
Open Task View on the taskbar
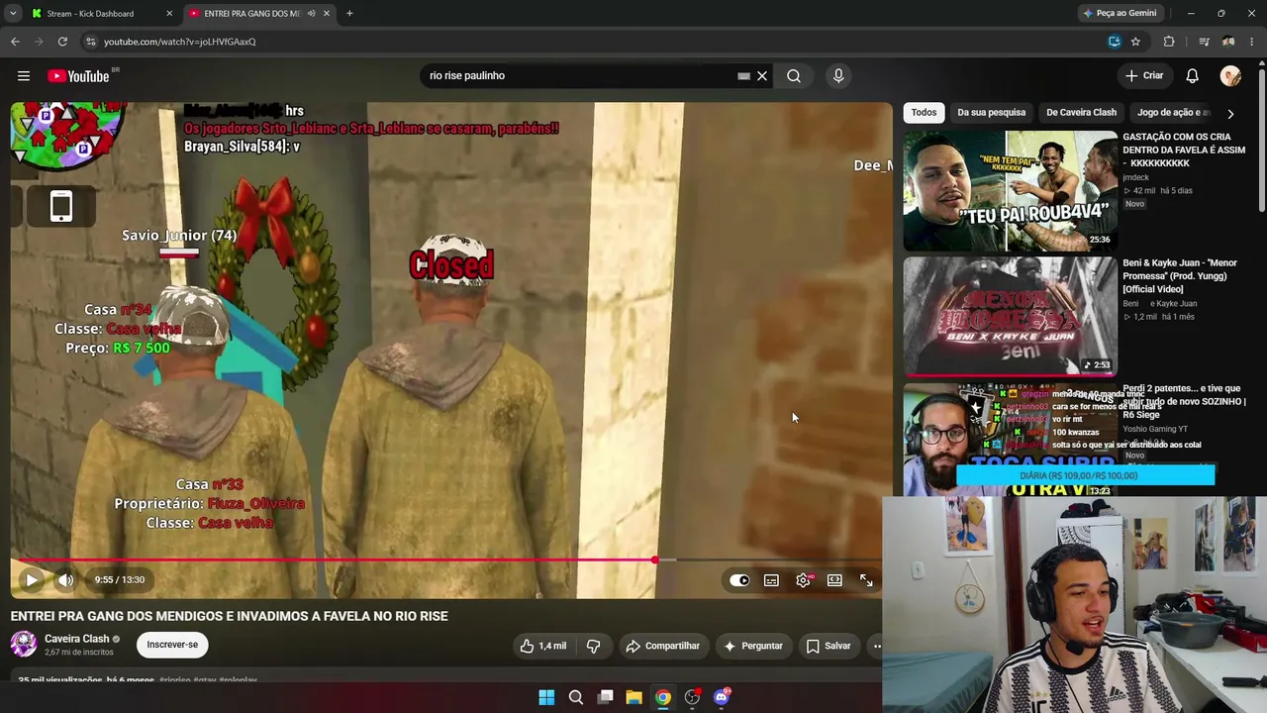pyautogui.click(x=605, y=697)
